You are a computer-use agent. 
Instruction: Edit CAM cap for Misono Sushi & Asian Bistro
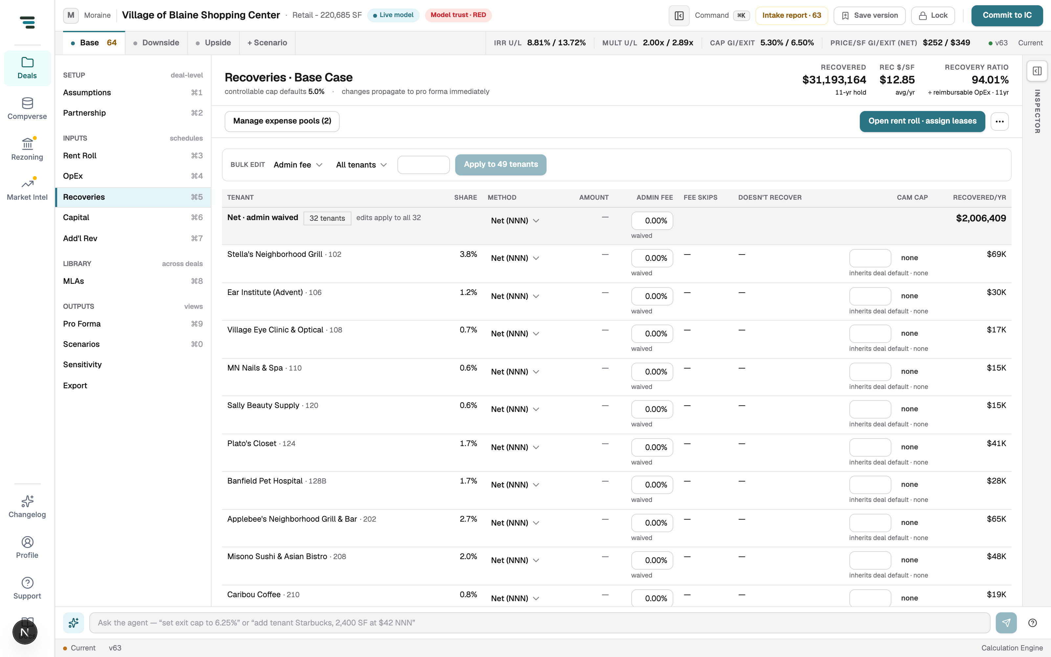(x=870, y=560)
